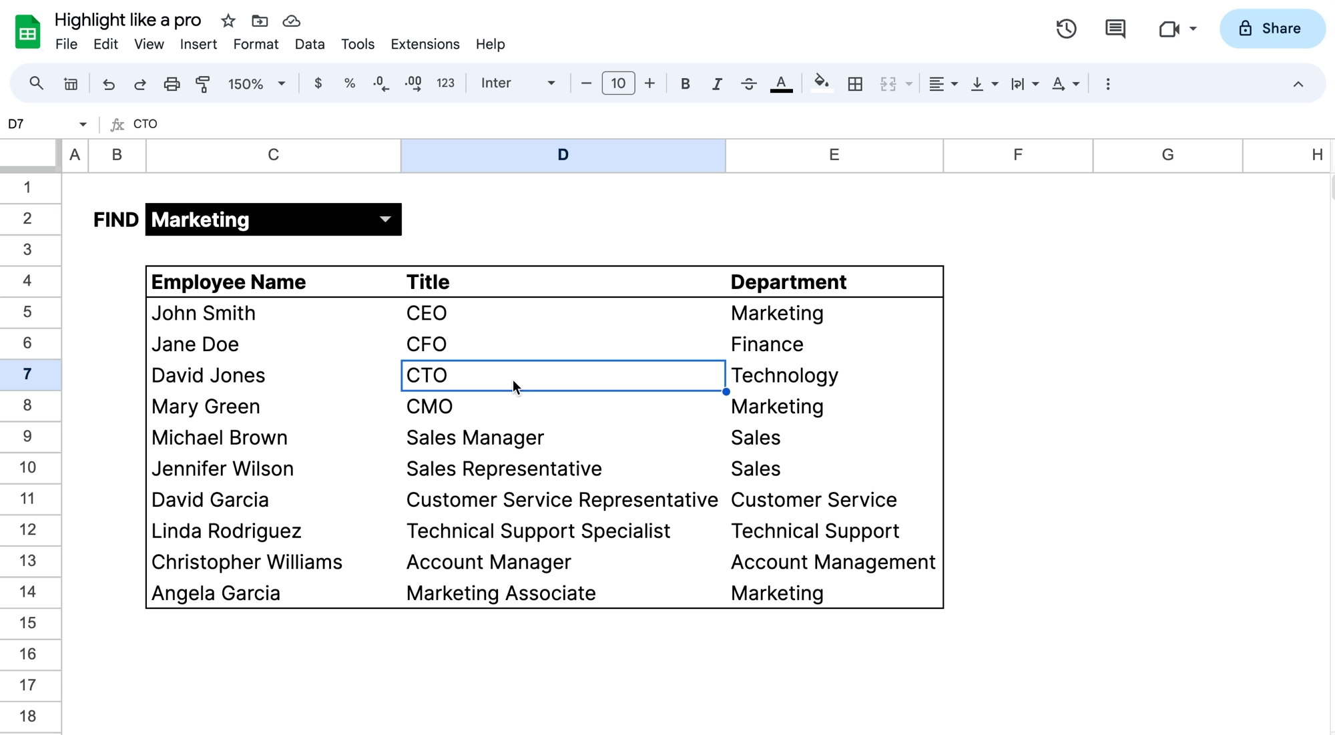Screen dimensions: 1335x735
Task: Click the strikethrough formatting icon
Action: click(748, 83)
